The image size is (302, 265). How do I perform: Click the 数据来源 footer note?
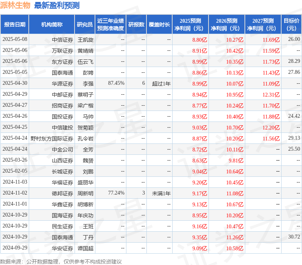click(x=61, y=262)
